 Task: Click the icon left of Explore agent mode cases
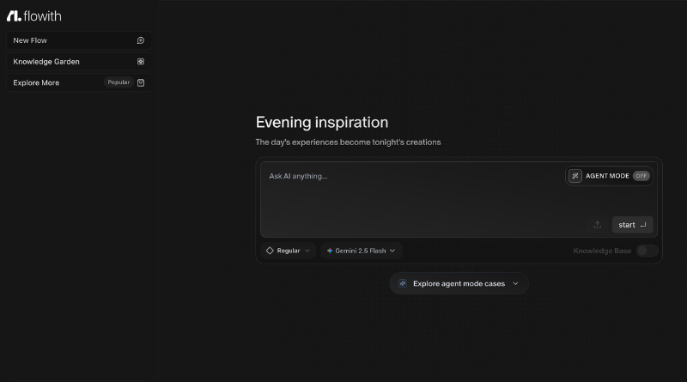pos(403,283)
